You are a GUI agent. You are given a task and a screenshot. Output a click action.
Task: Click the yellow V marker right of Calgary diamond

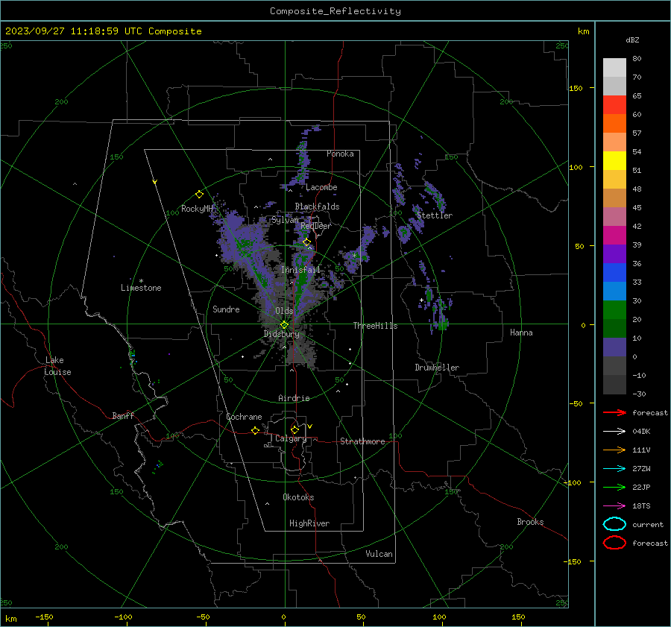point(310,426)
